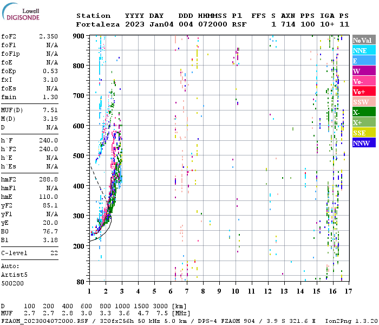Click the Lowell Digisonde logo

pyautogui.click(x=21, y=11)
